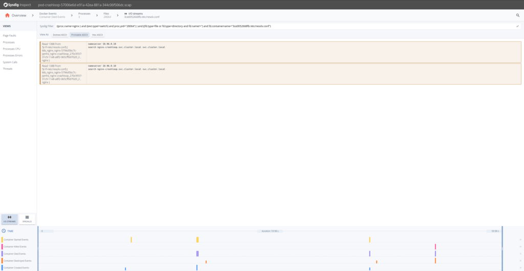
Task: Click the TIME clock icon
Action: point(4,231)
